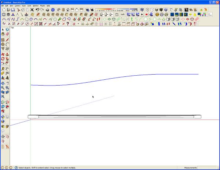Pick the Tape Measure tool
220x170 pixels.
[x=3, y=69]
